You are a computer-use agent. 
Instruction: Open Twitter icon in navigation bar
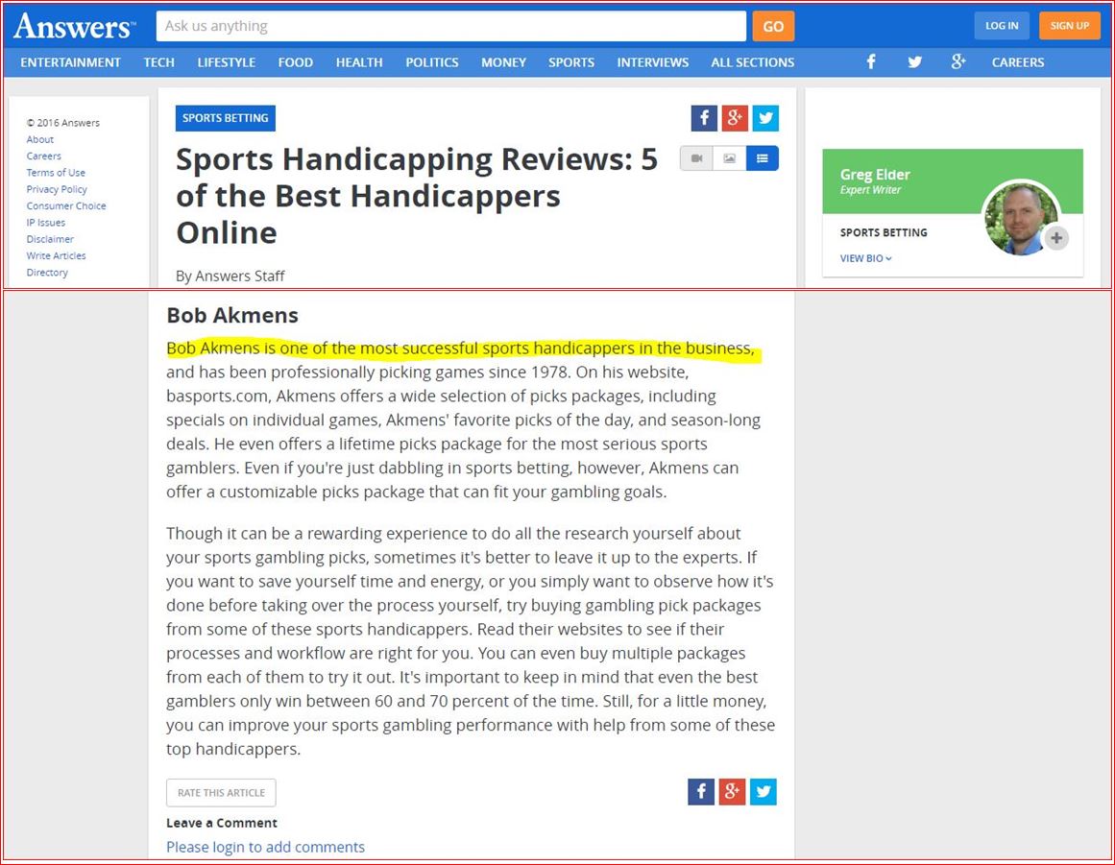click(x=915, y=61)
